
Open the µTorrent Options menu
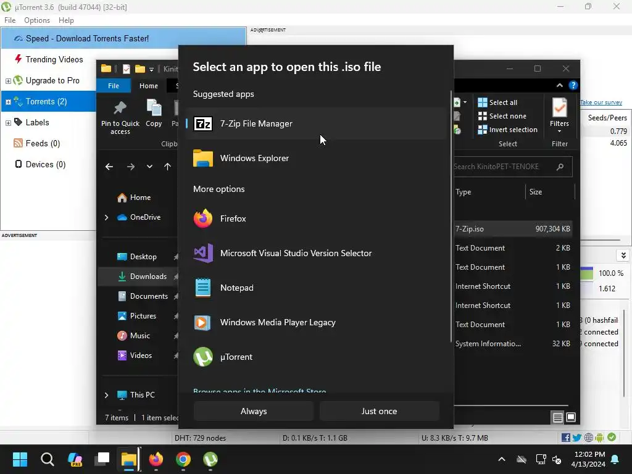[36, 20]
